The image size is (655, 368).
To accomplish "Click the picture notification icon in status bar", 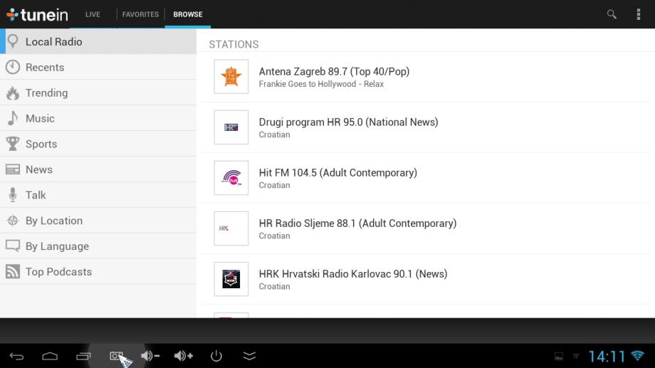I will coord(558,357).
